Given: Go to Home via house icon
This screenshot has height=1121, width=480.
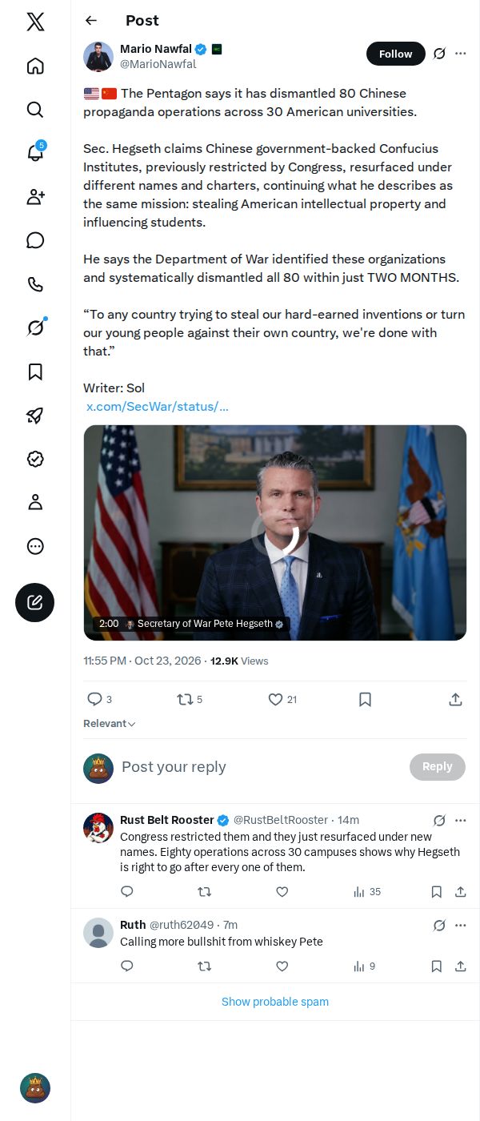Looking at the screenshot, I should tap(35, 66).
